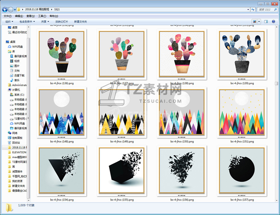Select thumbnail bc-4-jhcx (139).png
The height and width of the screenshot is (215, 280).
click(x=242, y=54)
